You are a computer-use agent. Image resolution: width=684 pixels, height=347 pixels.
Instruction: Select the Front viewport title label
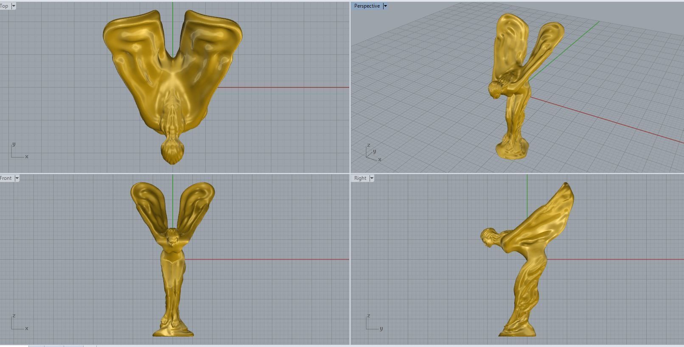(x=6, y=178)
